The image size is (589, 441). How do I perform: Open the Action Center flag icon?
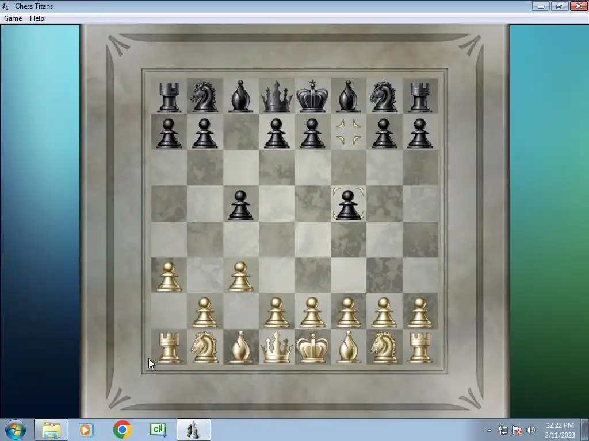517,430
